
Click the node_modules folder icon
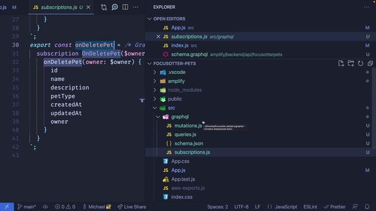pyautogui.click(x=163, y=90)
